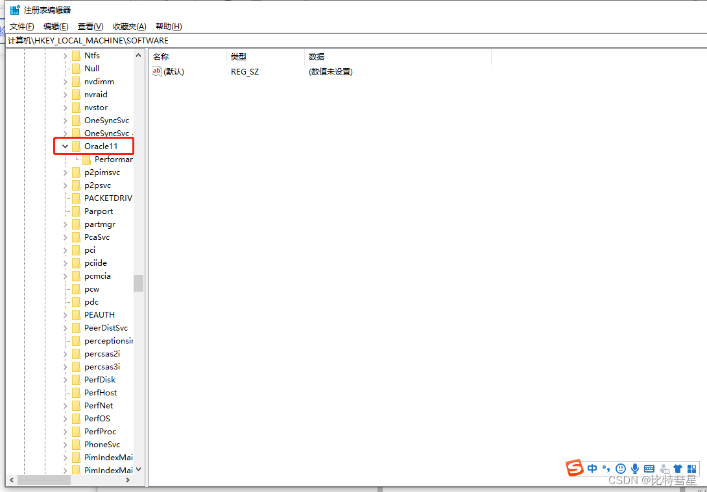This screenshot has height=492, width=707.
Task: Click the tree scrollbar down arrow
Action: pos(138,469)
